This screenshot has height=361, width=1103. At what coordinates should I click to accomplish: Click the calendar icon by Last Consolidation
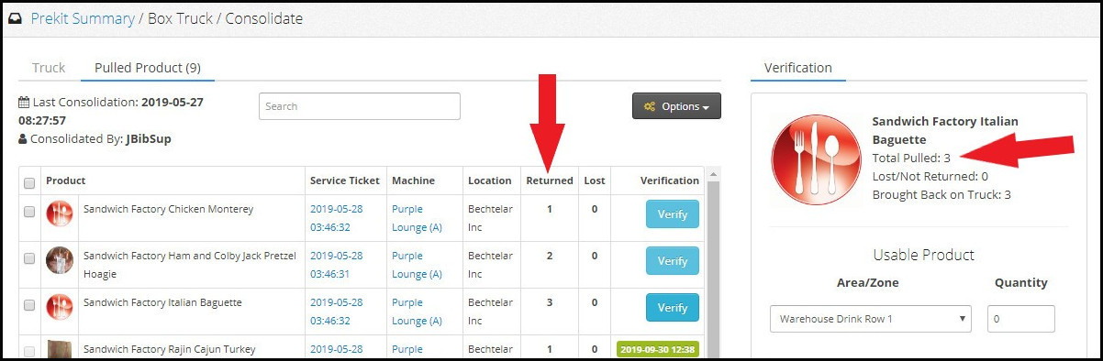click(x=24, y=103)
